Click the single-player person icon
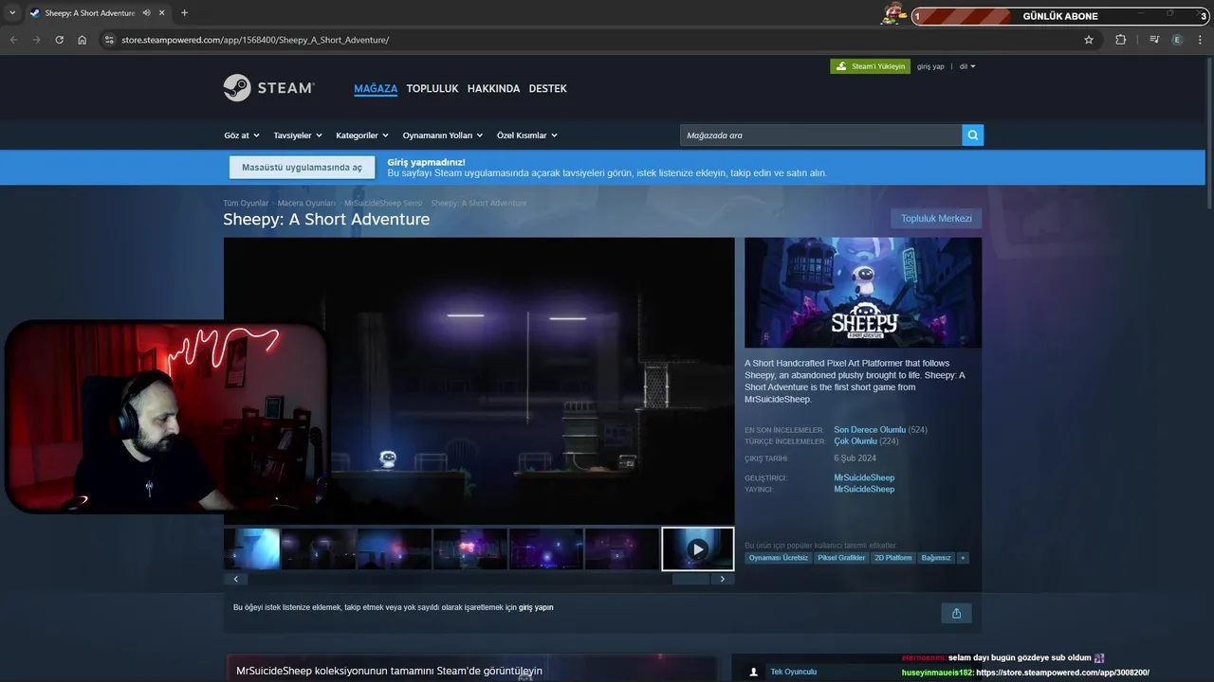Screen dimensions: 1214x682 point(754,672)
